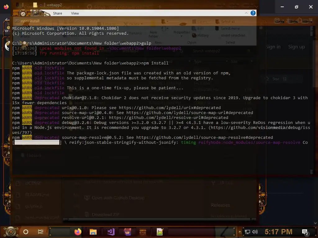Click the blue Help question mark icon

pos(253,13)
